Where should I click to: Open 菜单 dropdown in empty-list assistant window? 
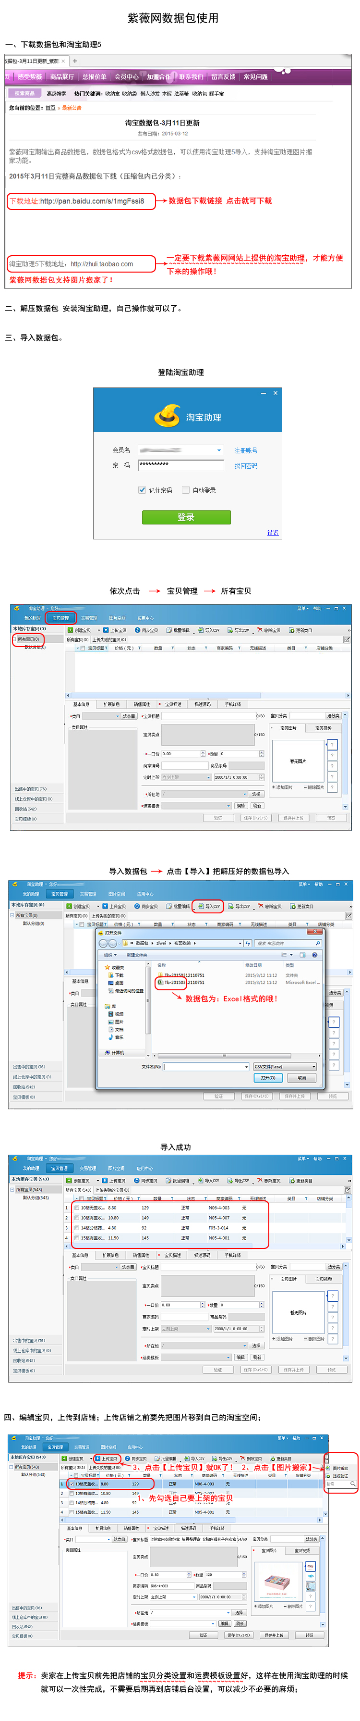pos(303,608)
